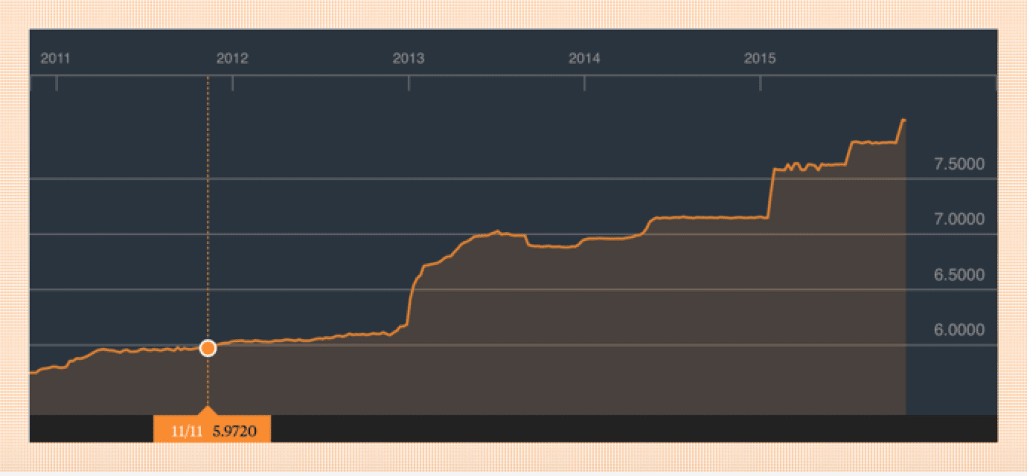The height and width of the screenshot is (476, 1027).
Task: Click the tick mark below the 2014 label
Action: 584,83
